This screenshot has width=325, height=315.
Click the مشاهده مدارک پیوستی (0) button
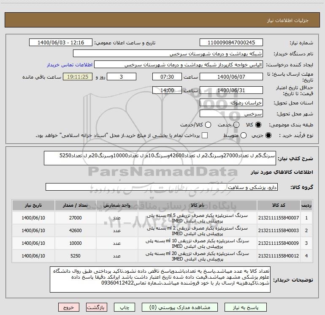180,307
